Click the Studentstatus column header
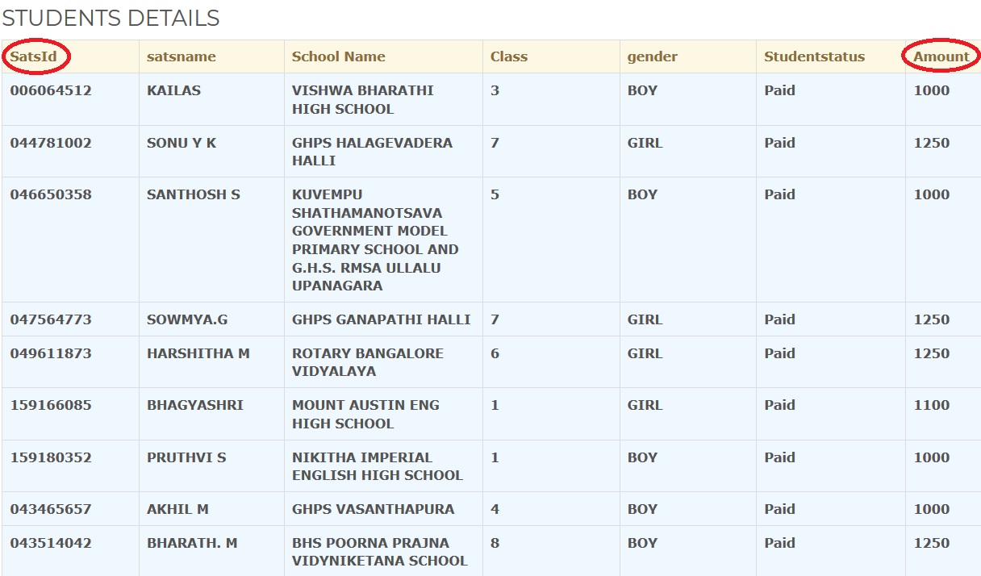 [815, 56]
